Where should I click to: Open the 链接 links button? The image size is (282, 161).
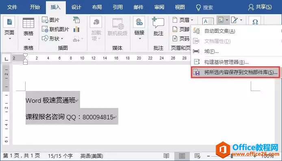(x=139, y=29)
